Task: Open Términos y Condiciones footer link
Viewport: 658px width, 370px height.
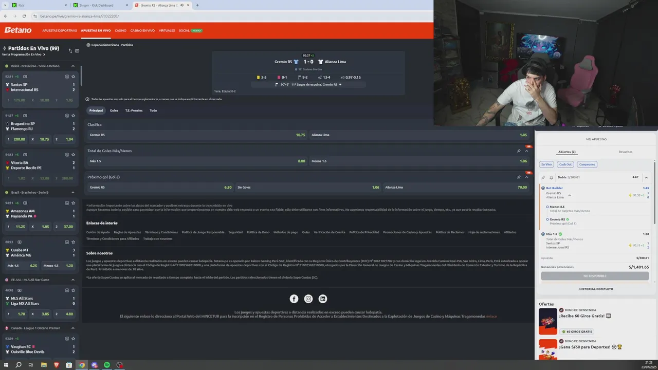Action: pyautogui.click(x=161, y=232)
